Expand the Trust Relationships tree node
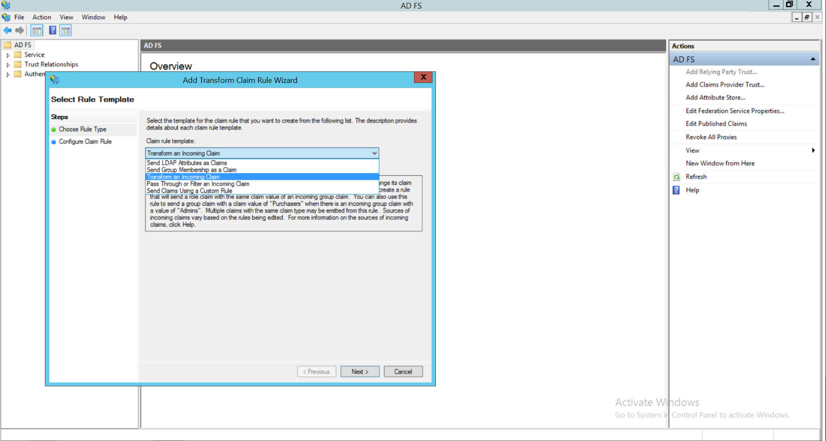Viewport: 826px width, 441px height. (x=8, y=64)
